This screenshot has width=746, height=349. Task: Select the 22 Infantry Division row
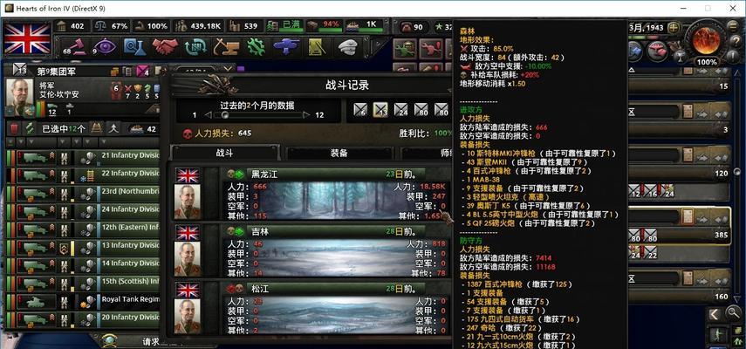coord(82,175)
